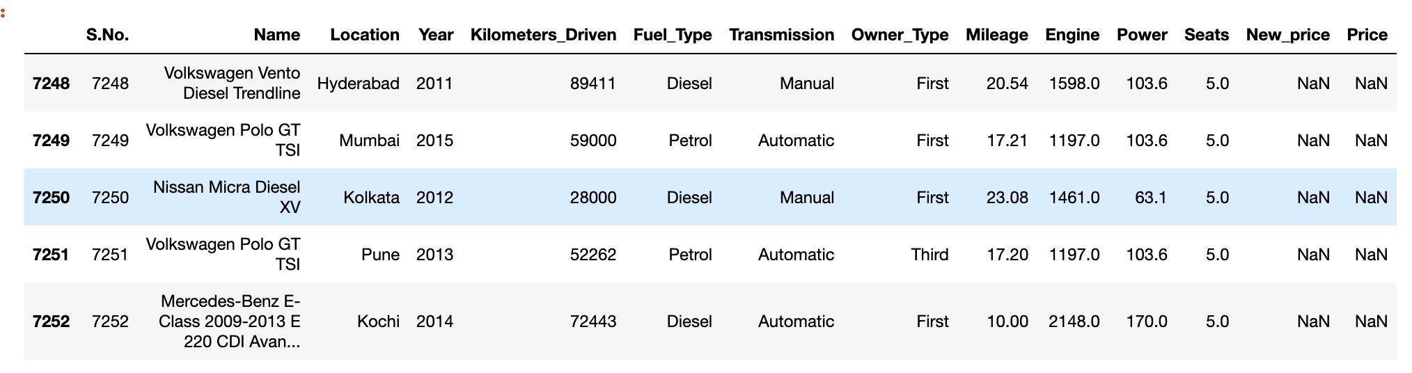
Task: Click the 2148.0 engine value
Action: [x=1074, y=322]
